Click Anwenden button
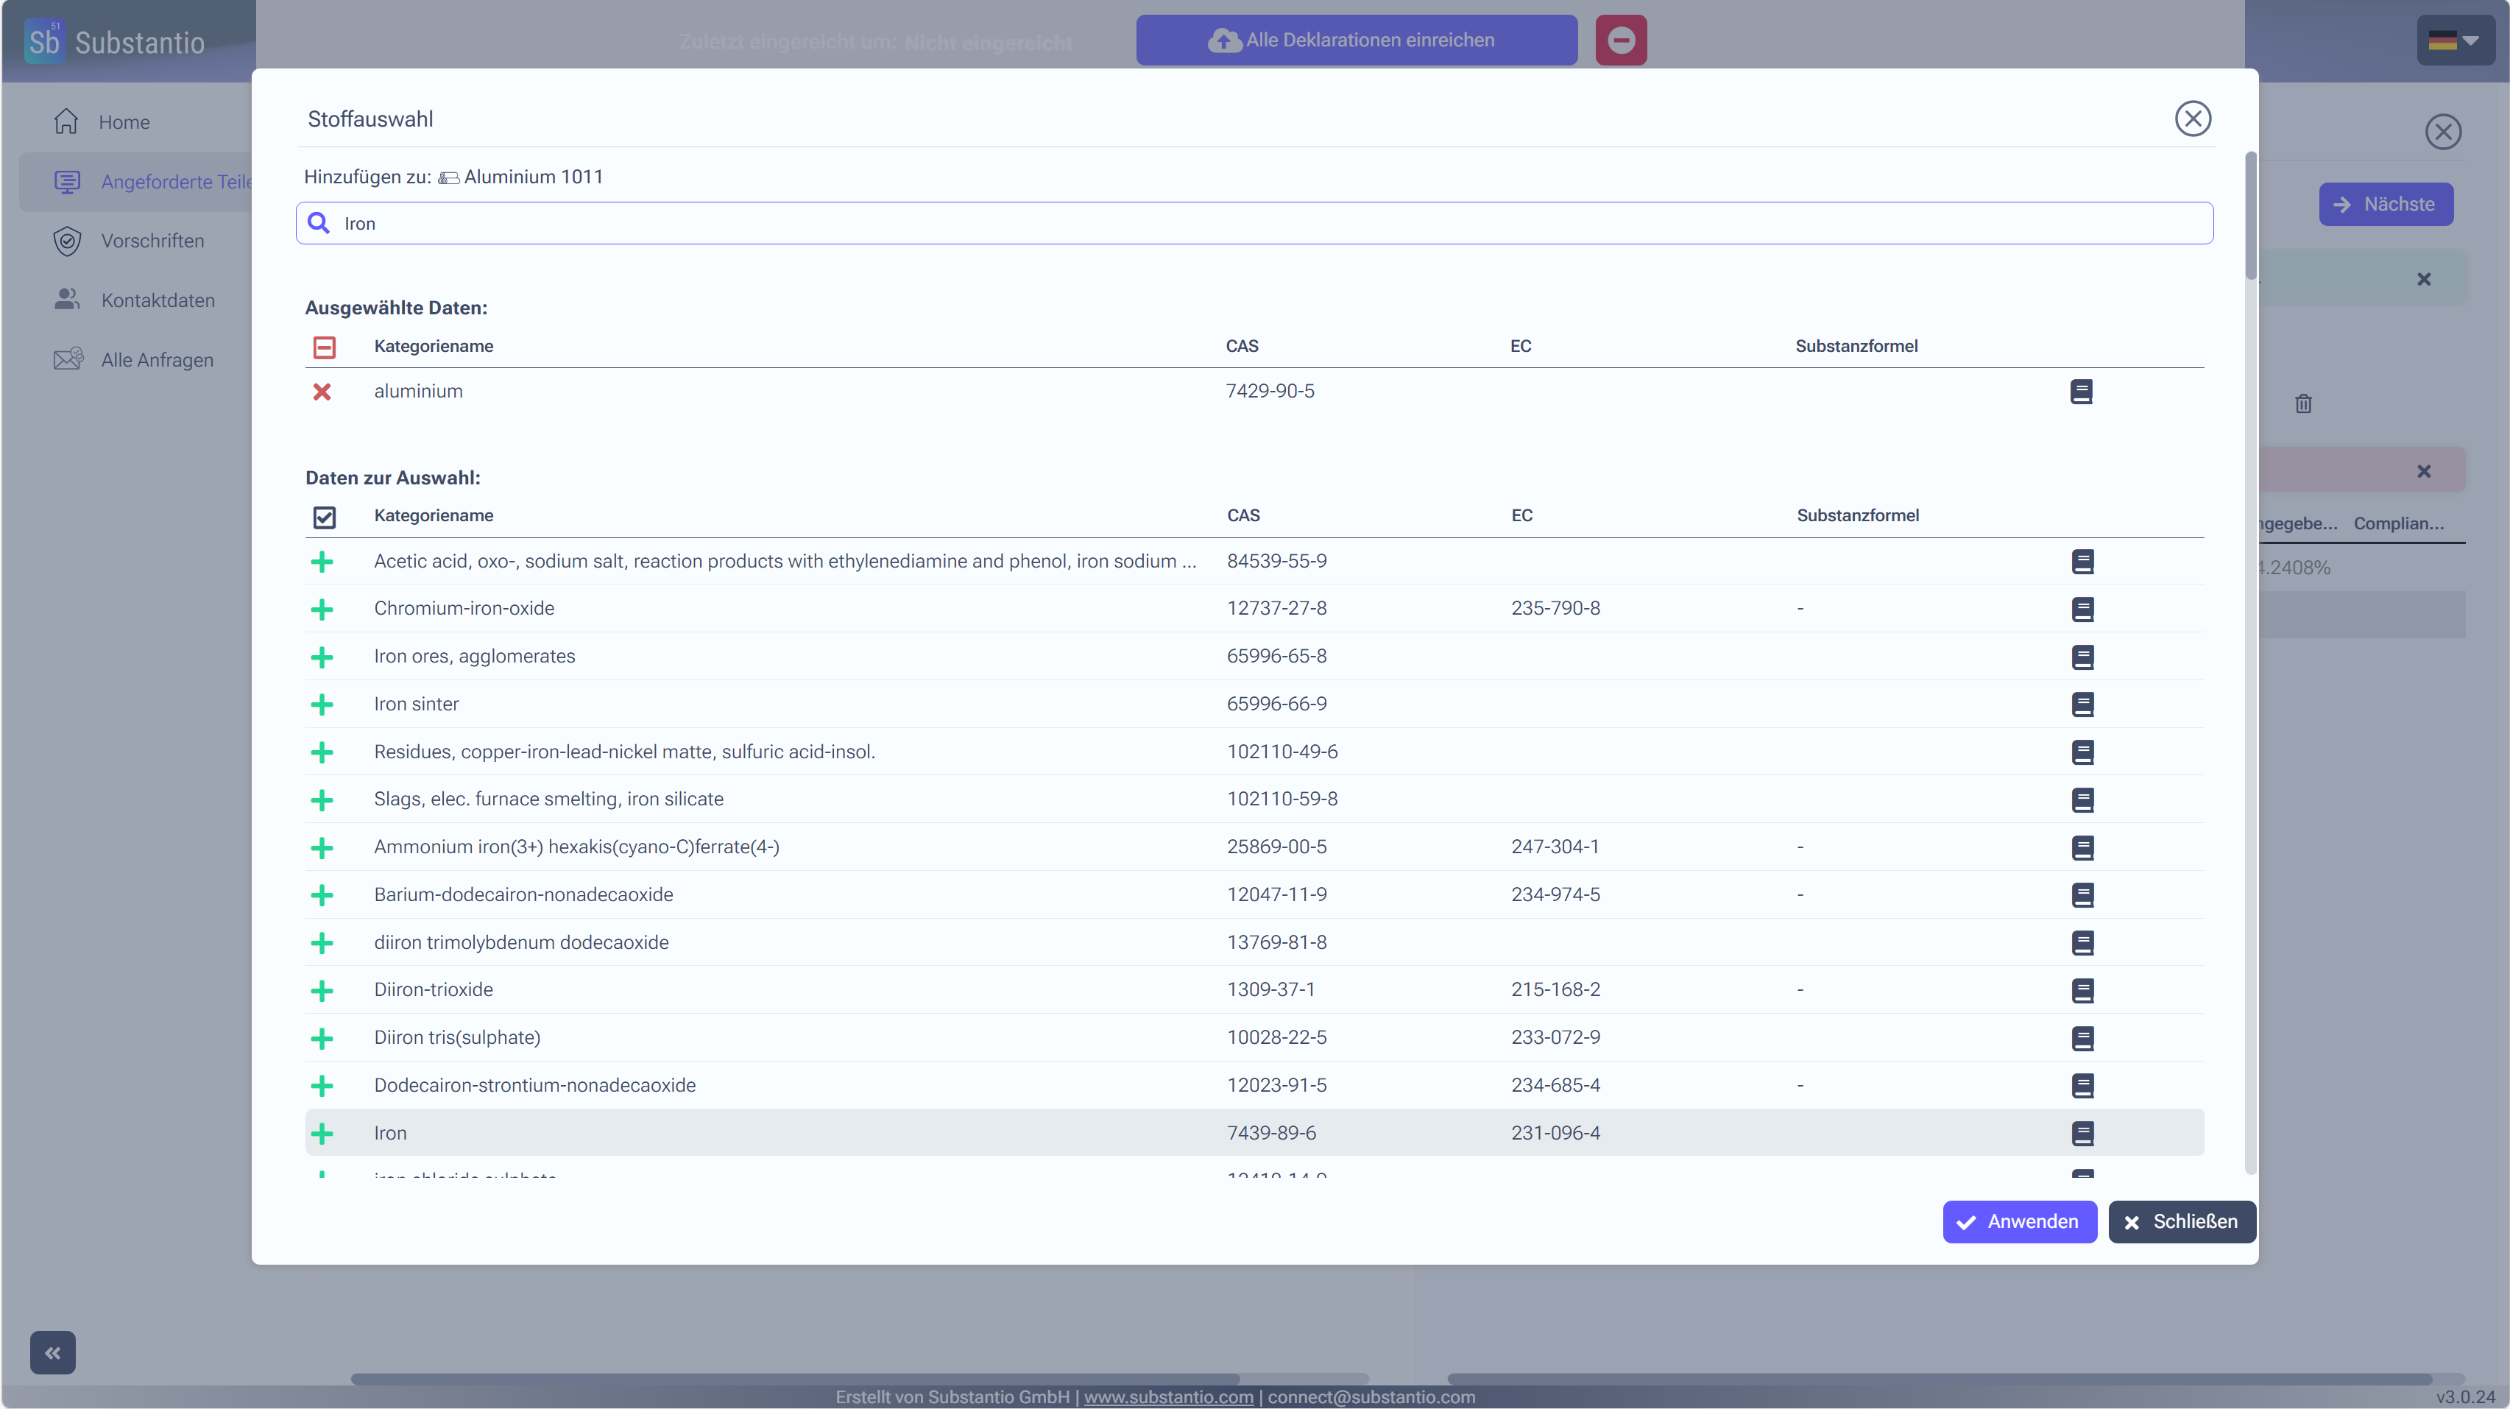The height and width of the screenshot is (1409, 2510). pyautogui.click(x=2019, y=1222)
